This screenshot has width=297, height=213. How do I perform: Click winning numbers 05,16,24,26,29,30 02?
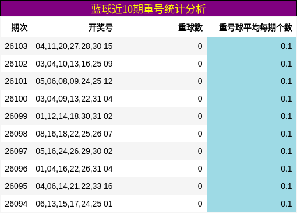pyautogui.click(x=74, y=151)
